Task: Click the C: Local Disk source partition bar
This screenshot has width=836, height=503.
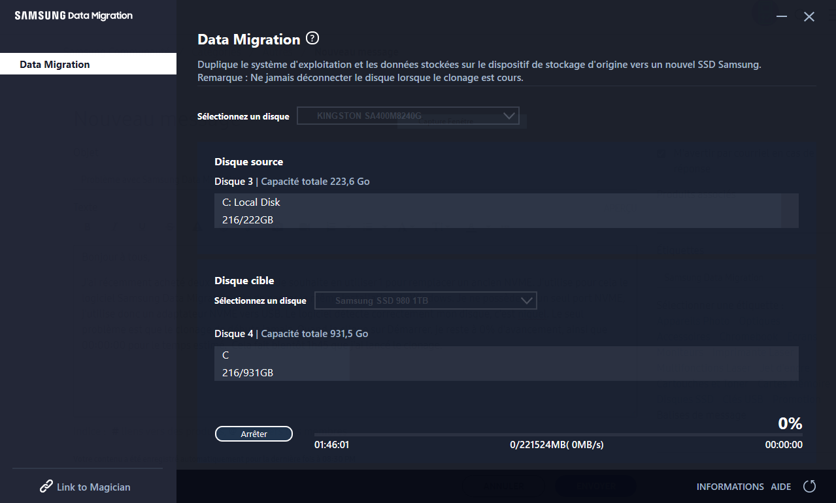Action: pos(507,210)
